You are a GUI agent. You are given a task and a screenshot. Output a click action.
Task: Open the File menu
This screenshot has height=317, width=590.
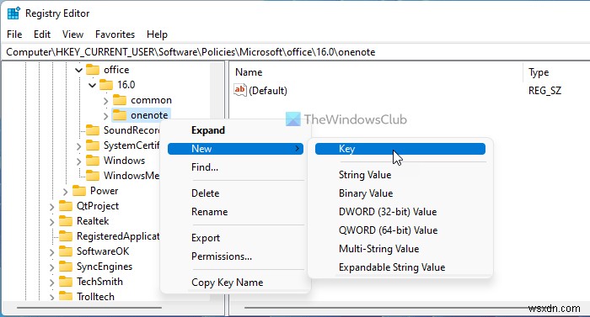coord(14,34)
